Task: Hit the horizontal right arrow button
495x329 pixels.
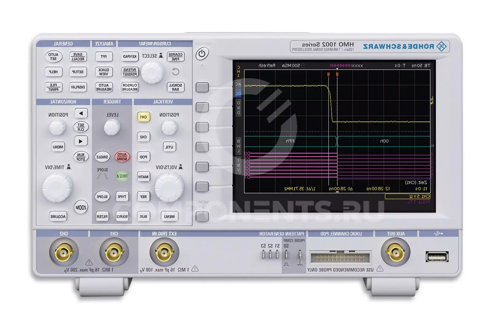Action: pyautogui.click(x=81, y=141)
